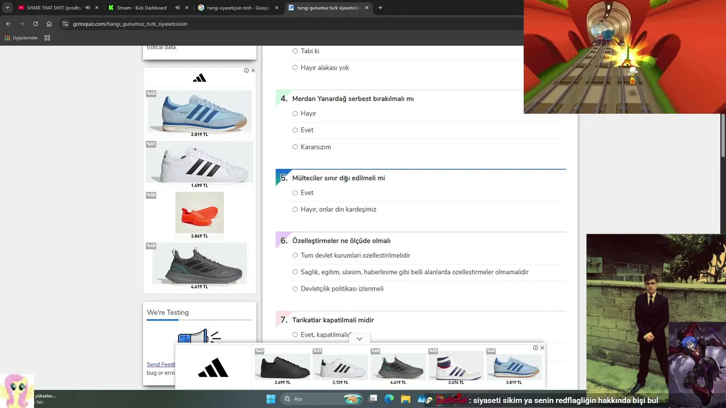Open high-top 2.474 TL sneaker in banner
726x408 pixels.
tap(456, 367)
